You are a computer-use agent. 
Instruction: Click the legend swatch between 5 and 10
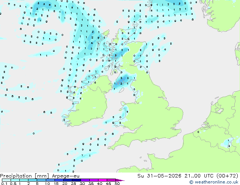[x=42, y=180]
